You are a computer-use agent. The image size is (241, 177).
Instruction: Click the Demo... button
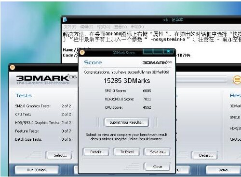[x=224, y=170]
